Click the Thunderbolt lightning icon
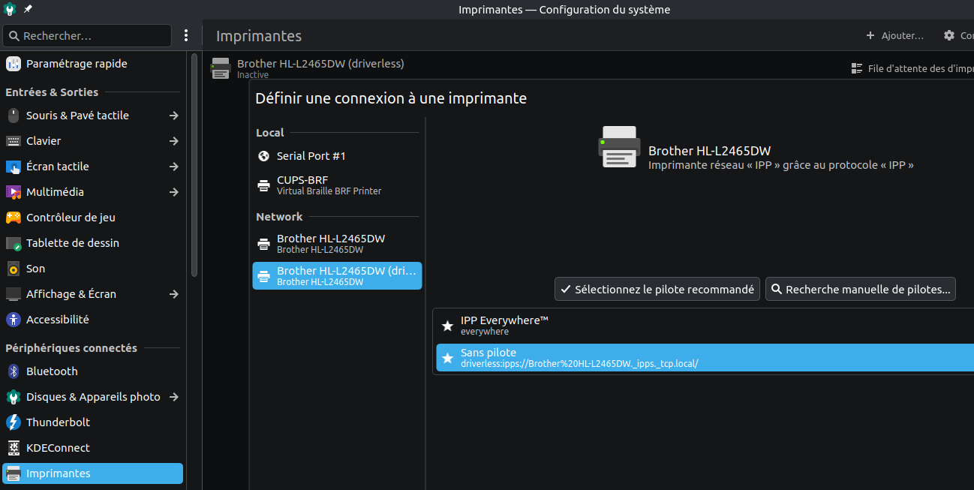974x490 pixels. click(x=14, y=422)
